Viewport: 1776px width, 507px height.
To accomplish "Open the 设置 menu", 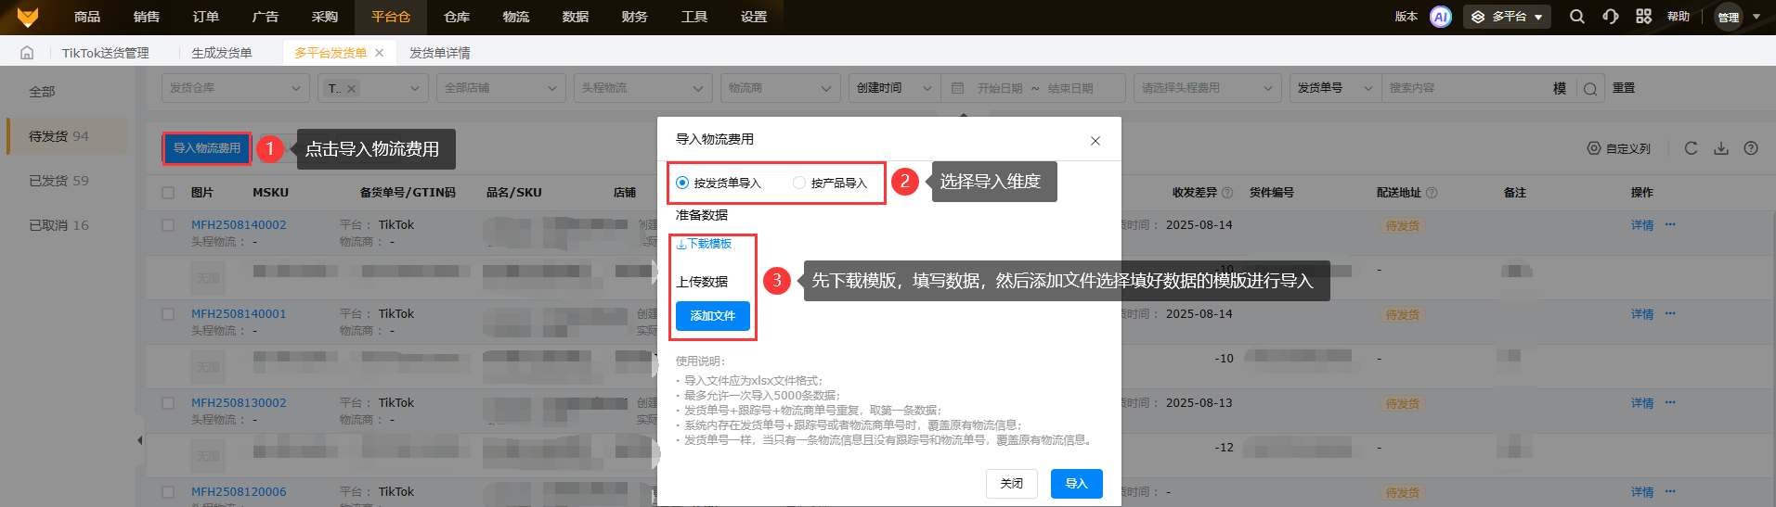I will 754,17.
